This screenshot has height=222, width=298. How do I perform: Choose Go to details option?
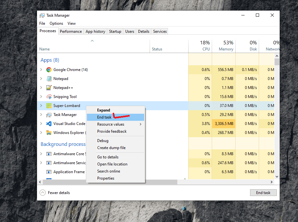(x=116, y=157)
